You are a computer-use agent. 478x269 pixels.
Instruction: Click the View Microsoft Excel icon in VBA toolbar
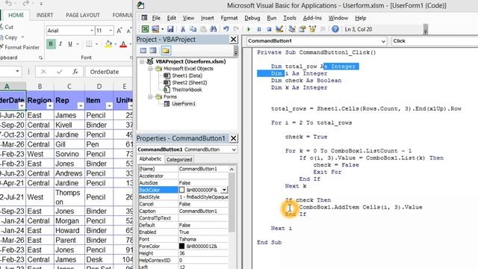[145, 29]
